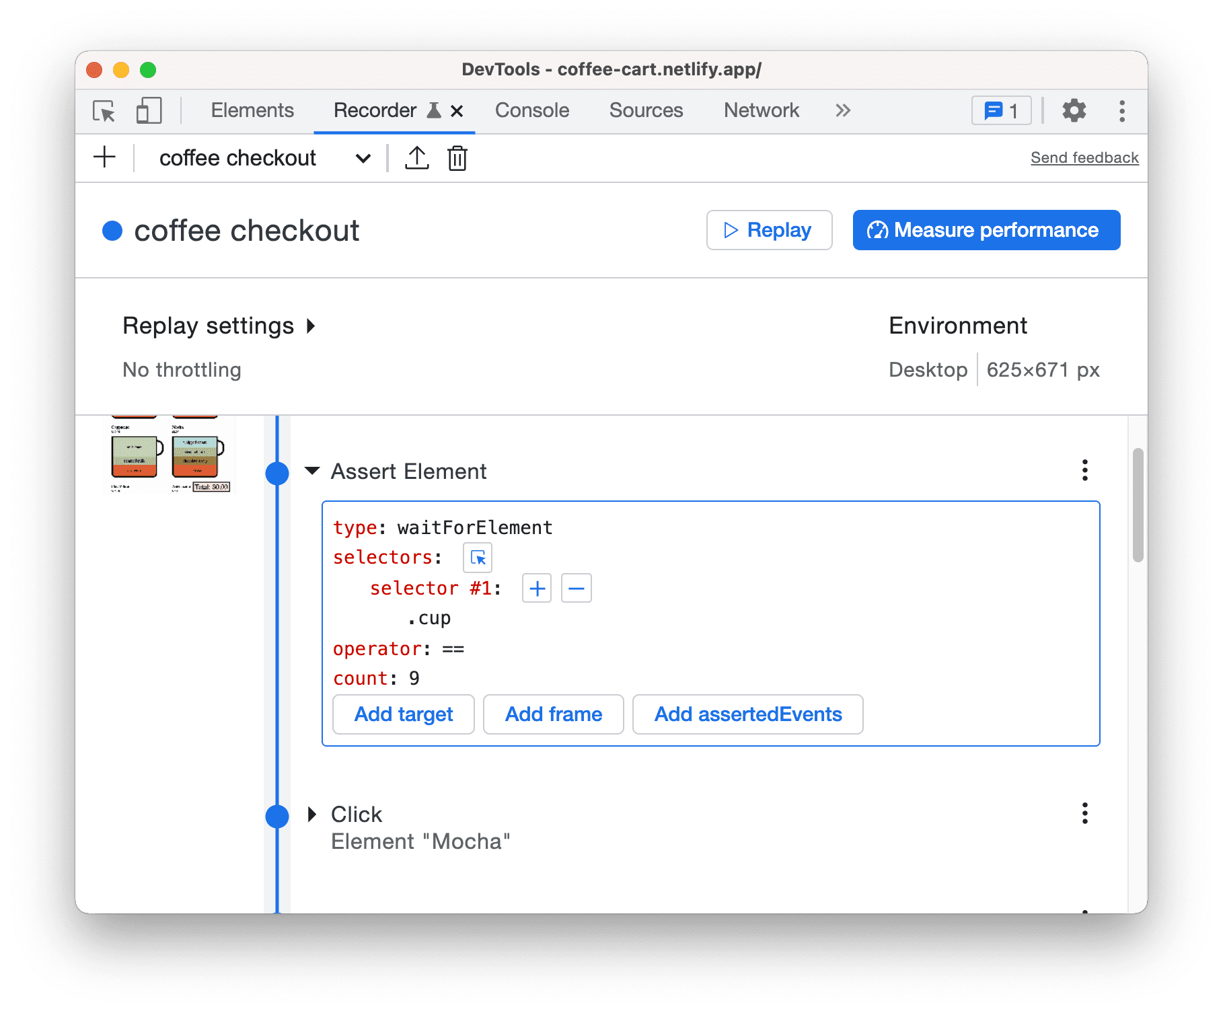Export the coffee checkout recording
The width and height of the screenshot is (1223, 1013).
[x=417, y=157]
